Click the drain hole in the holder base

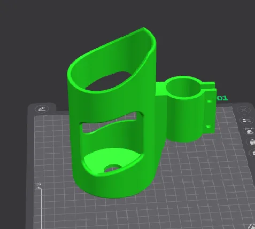[112, 168]
